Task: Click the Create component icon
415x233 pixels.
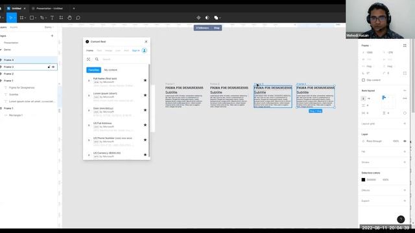Action: point(198,17)
